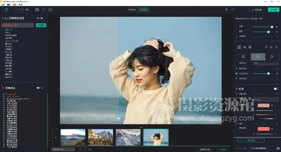Open the file name dropdown at bottom left

[63, 149]
